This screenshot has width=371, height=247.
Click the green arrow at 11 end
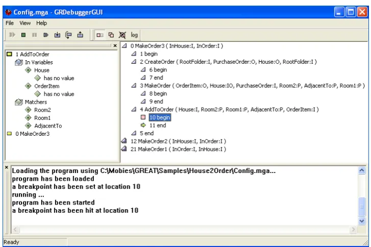pos(143,125)
